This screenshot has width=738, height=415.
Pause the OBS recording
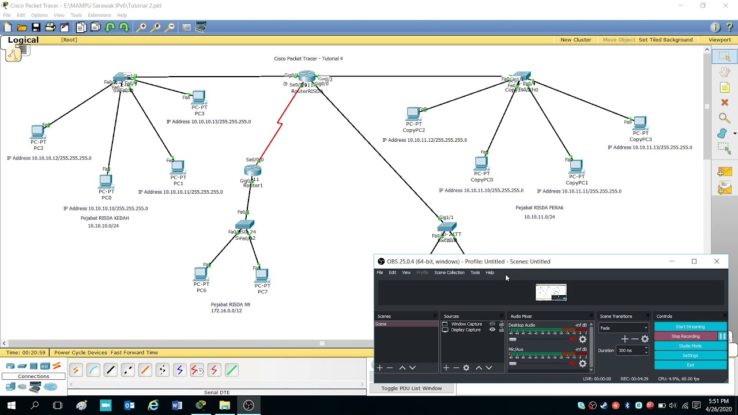722,336
